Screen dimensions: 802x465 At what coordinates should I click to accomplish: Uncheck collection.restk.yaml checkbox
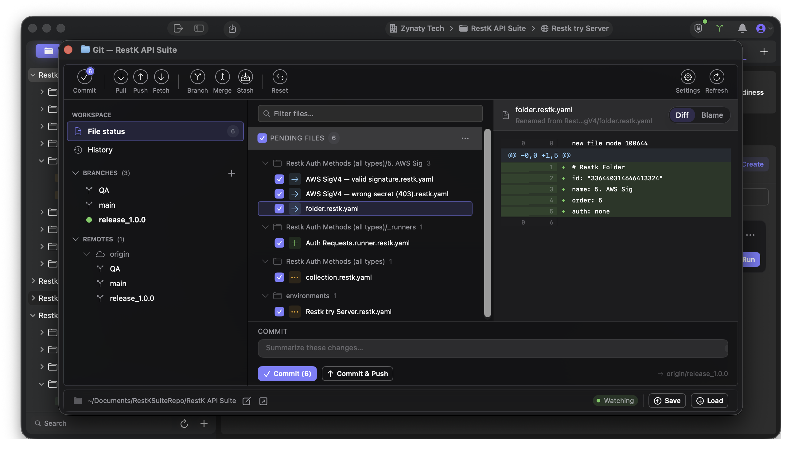tap(279, 277)
